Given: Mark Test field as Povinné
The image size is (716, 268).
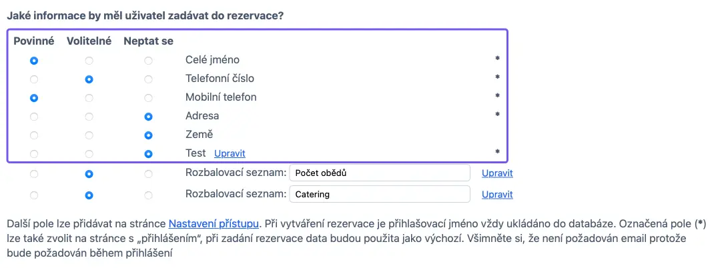Looking at the screenshot, I should click(x=34, y=154).
